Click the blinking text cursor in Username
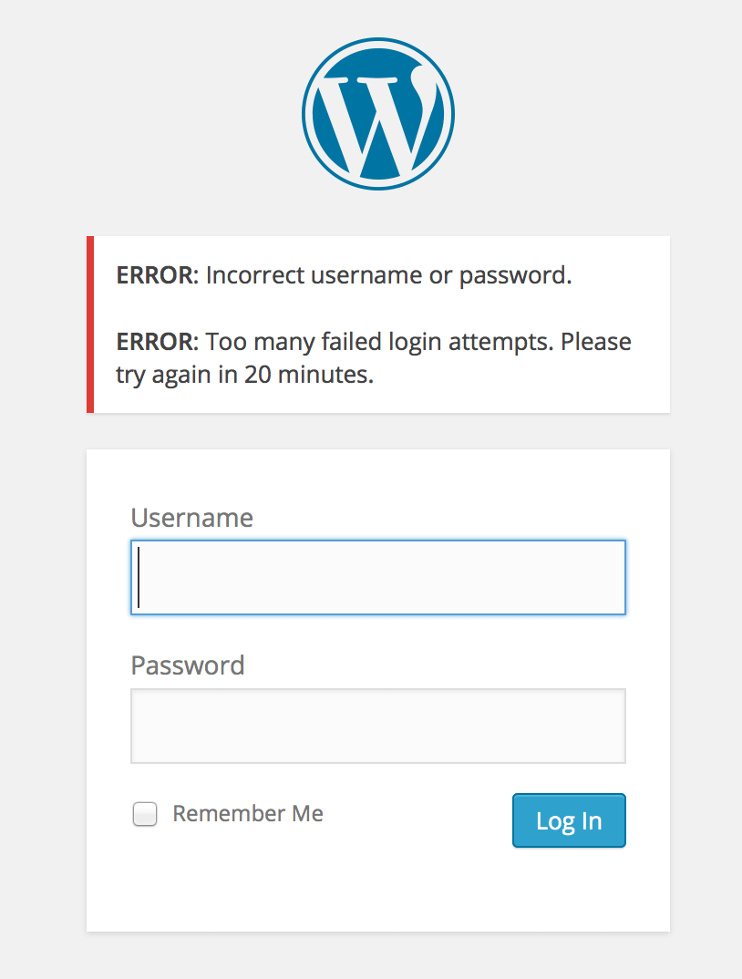Image resolution: width=742 pixels, height=979 pixels. point(139,578)
